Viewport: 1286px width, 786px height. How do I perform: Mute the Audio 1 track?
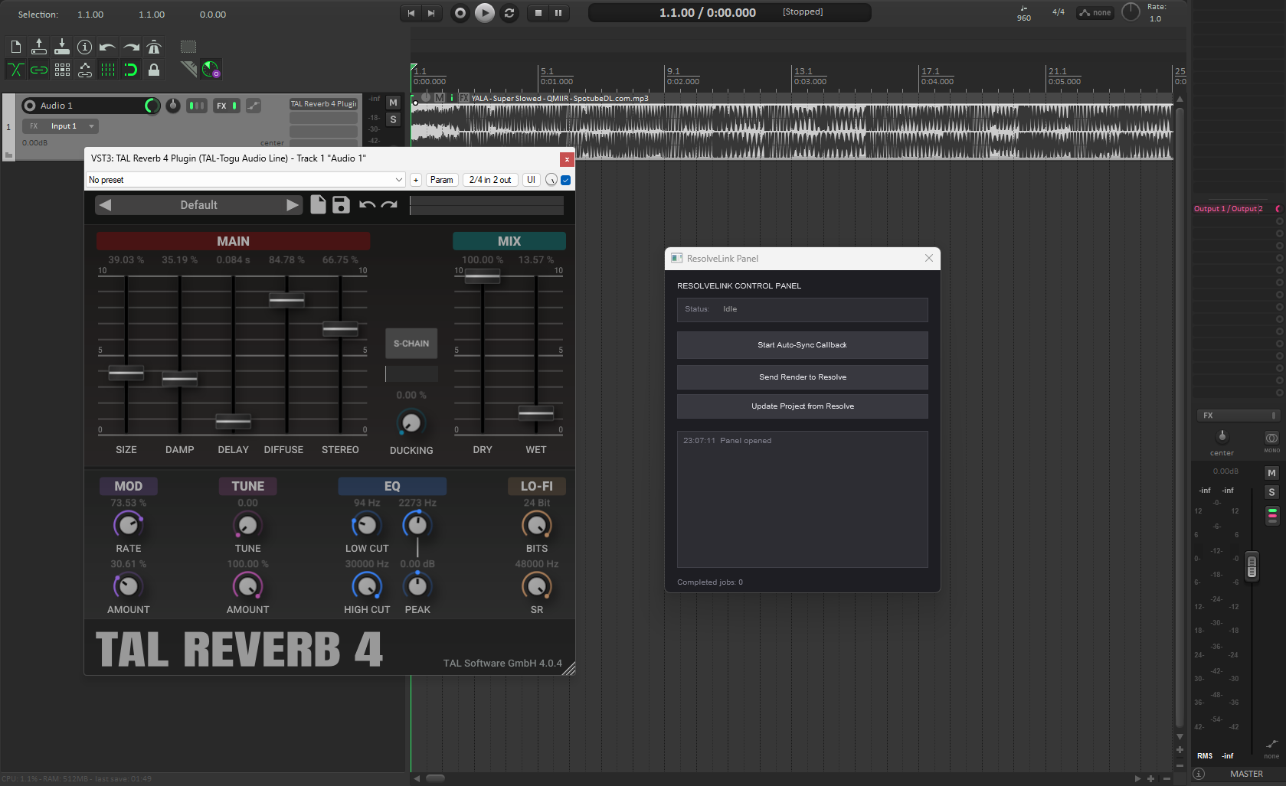point(393,103)
